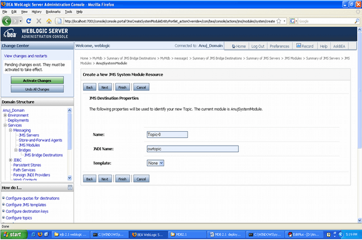
Task: Open Help link in console toolbar
Action: point(323,46)
